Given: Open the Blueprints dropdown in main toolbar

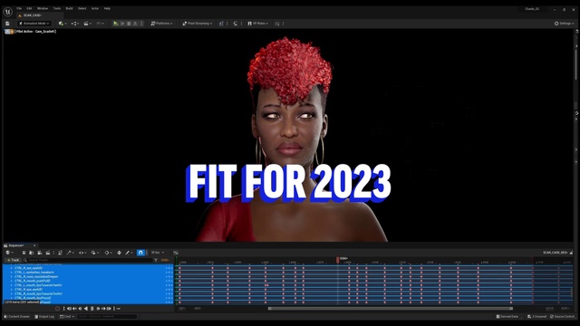Looking at the screenshot, I should (x=75, y=24).
